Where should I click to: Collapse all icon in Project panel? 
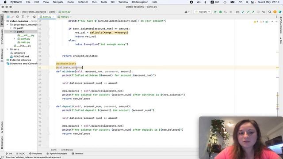point(28,17)
